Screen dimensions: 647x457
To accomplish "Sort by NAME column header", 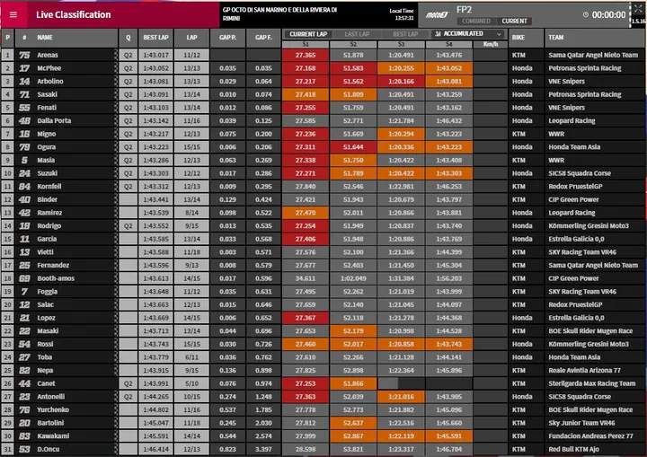I will (45, 38).
